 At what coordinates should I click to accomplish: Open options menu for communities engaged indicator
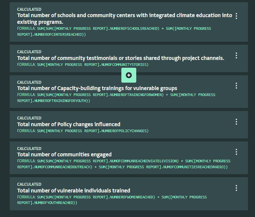(236, 152)
